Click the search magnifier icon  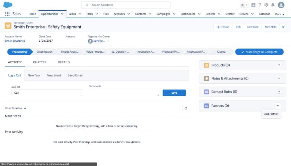point(87,5)
